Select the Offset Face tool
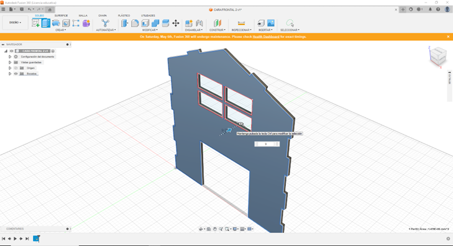This screenshot has width=453, height=246. (x=165, y=23)
